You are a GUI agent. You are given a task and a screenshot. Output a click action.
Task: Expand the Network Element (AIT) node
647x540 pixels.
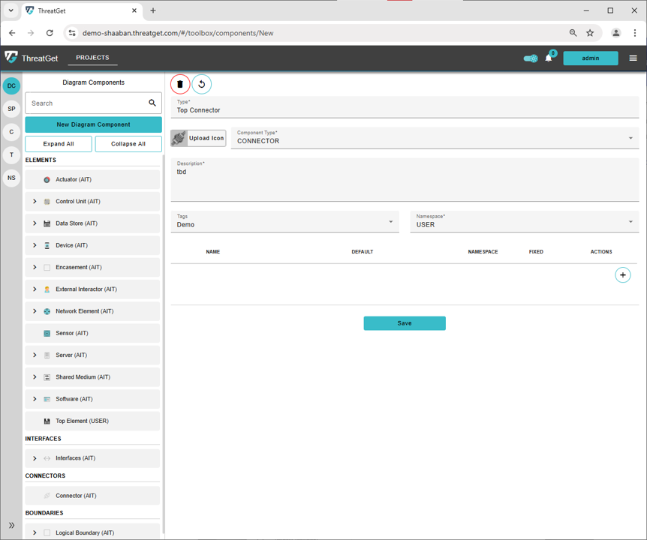pos(35,311)
